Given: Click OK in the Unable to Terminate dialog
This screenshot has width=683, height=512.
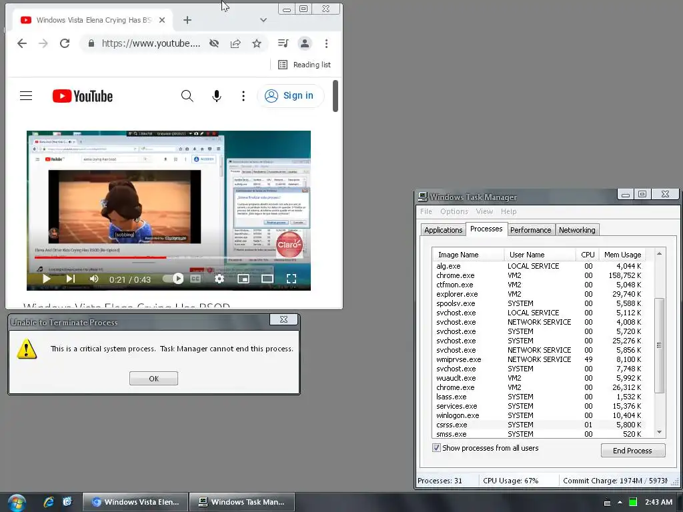Looking at the screenshot, I should [x=153, y=379].
